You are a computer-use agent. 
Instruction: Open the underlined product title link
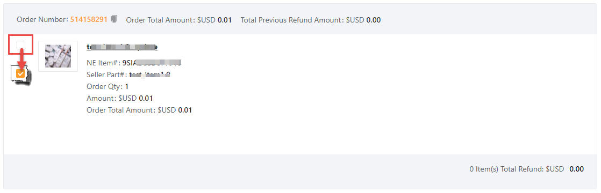pos(122,47)
